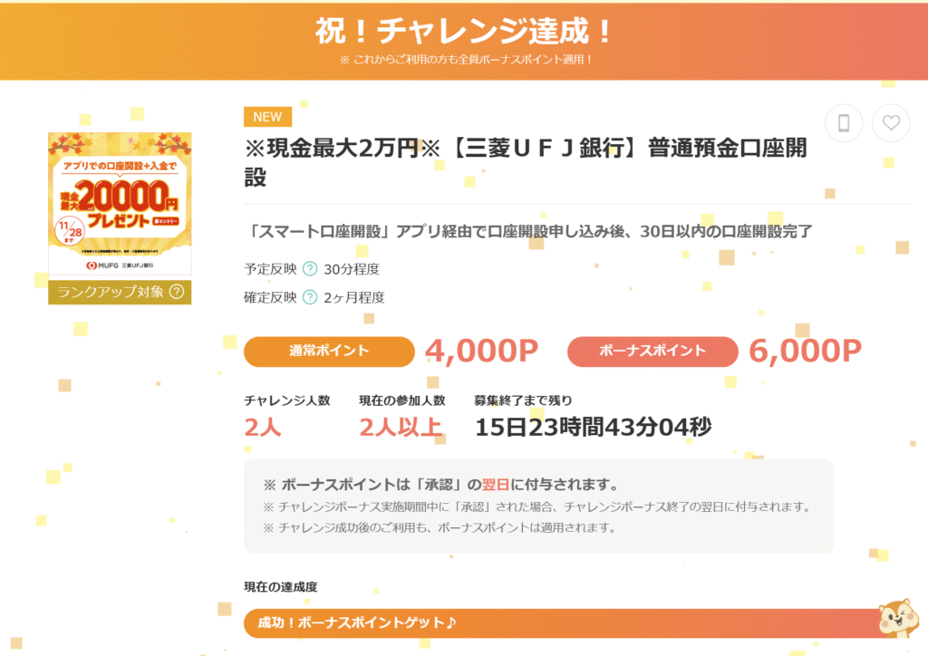Image resolution: width=928 pixels, height=656 pixels.
Task: Click the 三菱UFJ銀行 普通預金口座開設 title
Action: (x=526, y=161)
